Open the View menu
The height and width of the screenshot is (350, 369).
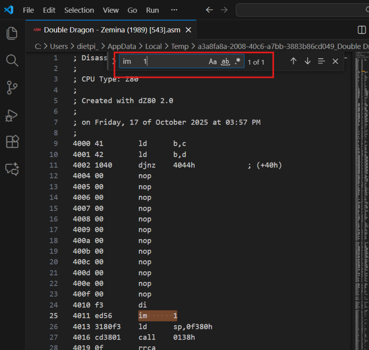coord(111,10)
